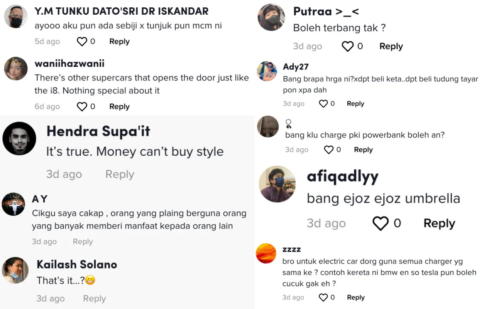Reply to Hendra Supa'it's comment

[x=120, y=175]
